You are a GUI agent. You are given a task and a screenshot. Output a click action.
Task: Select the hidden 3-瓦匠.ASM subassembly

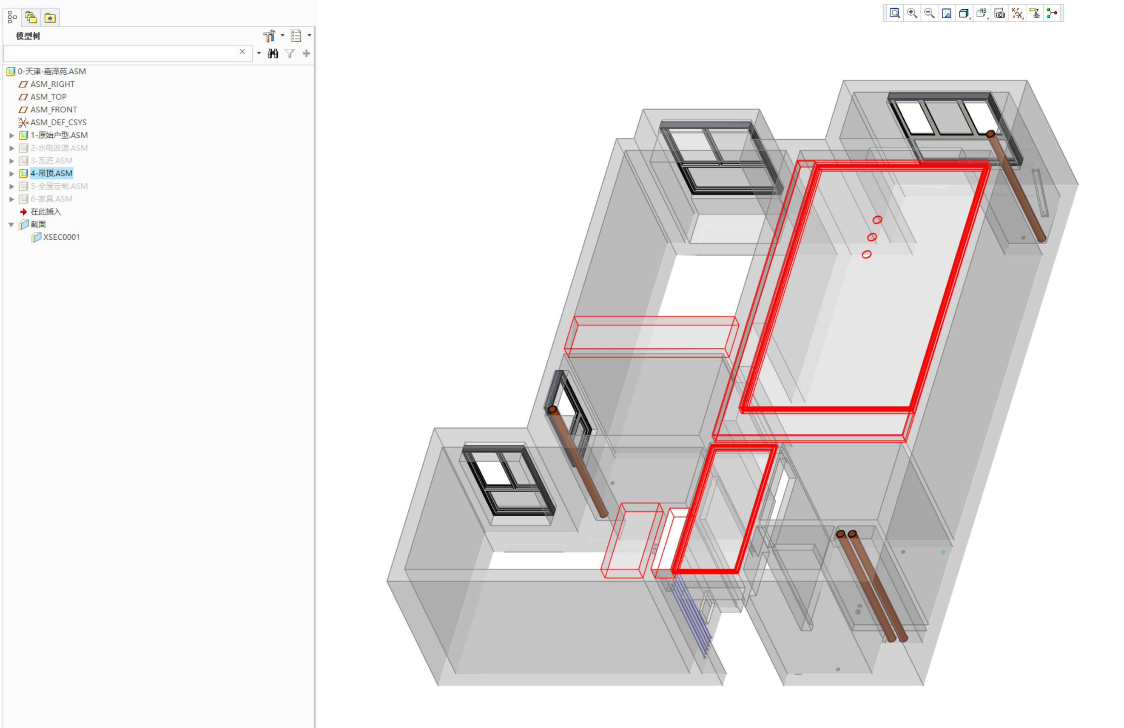51,160
